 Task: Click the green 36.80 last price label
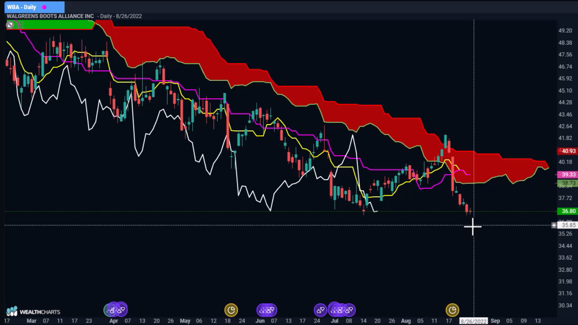coord(568,211)
